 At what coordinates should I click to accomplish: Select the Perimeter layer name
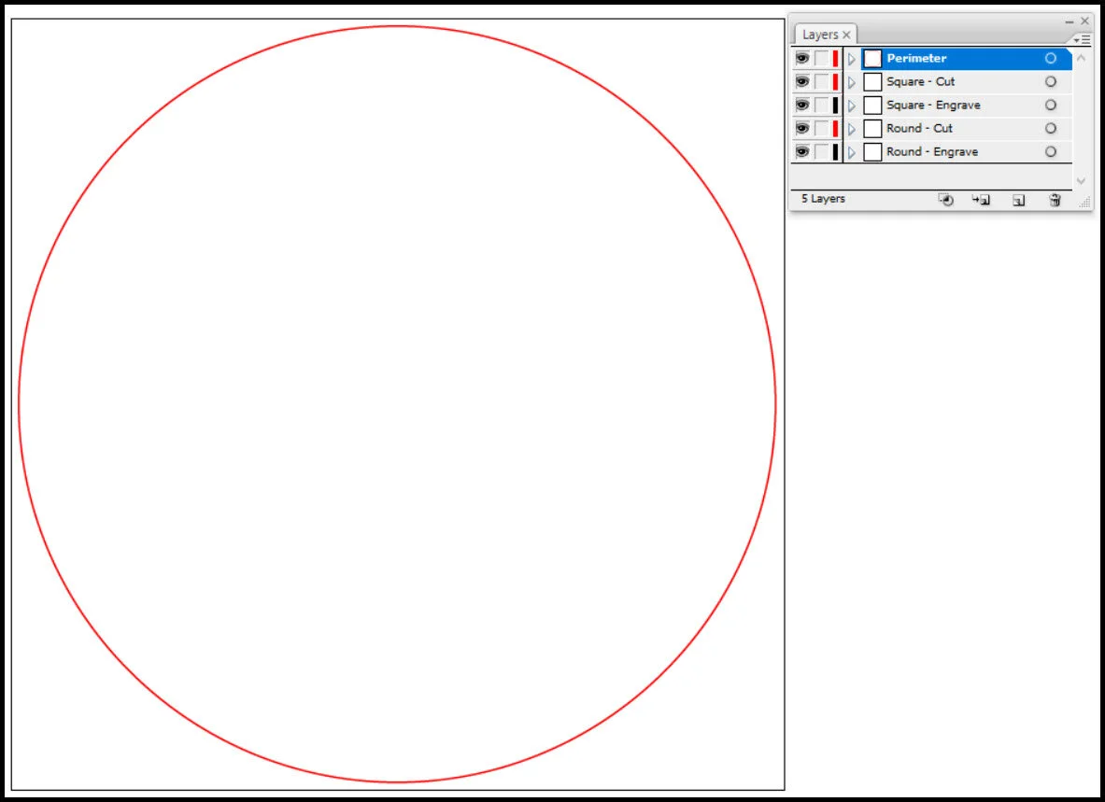916,59
